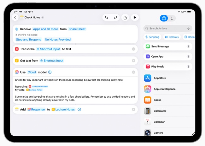Expand the Use model action options
Viewport: 205px width, 146px height.
[50, 72]
